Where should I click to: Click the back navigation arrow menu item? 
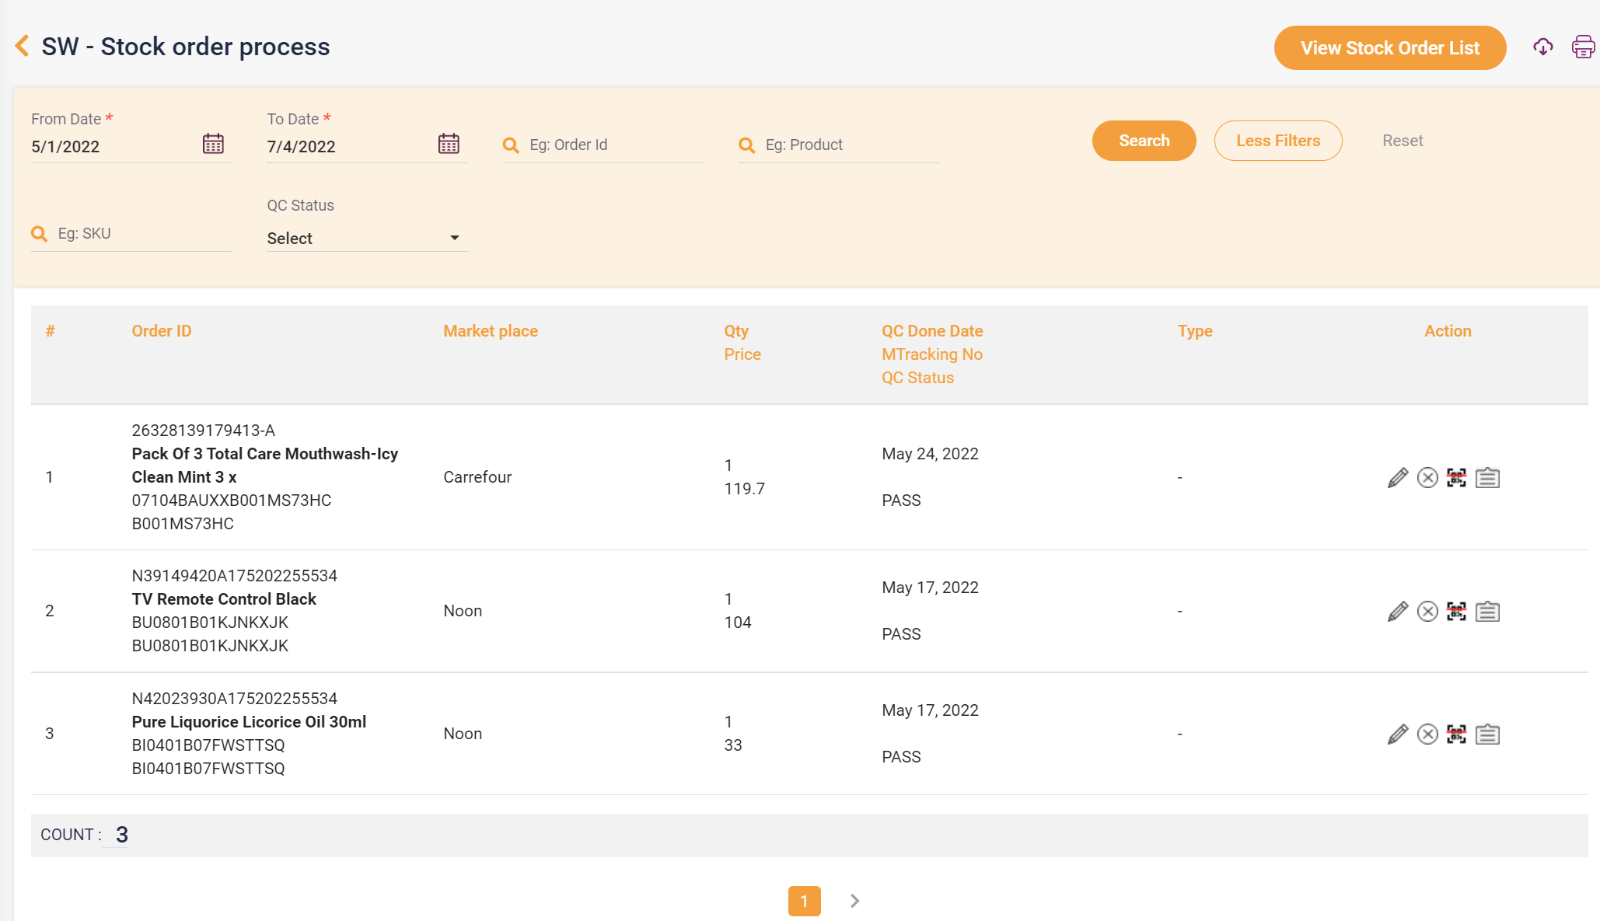[23, 46]
